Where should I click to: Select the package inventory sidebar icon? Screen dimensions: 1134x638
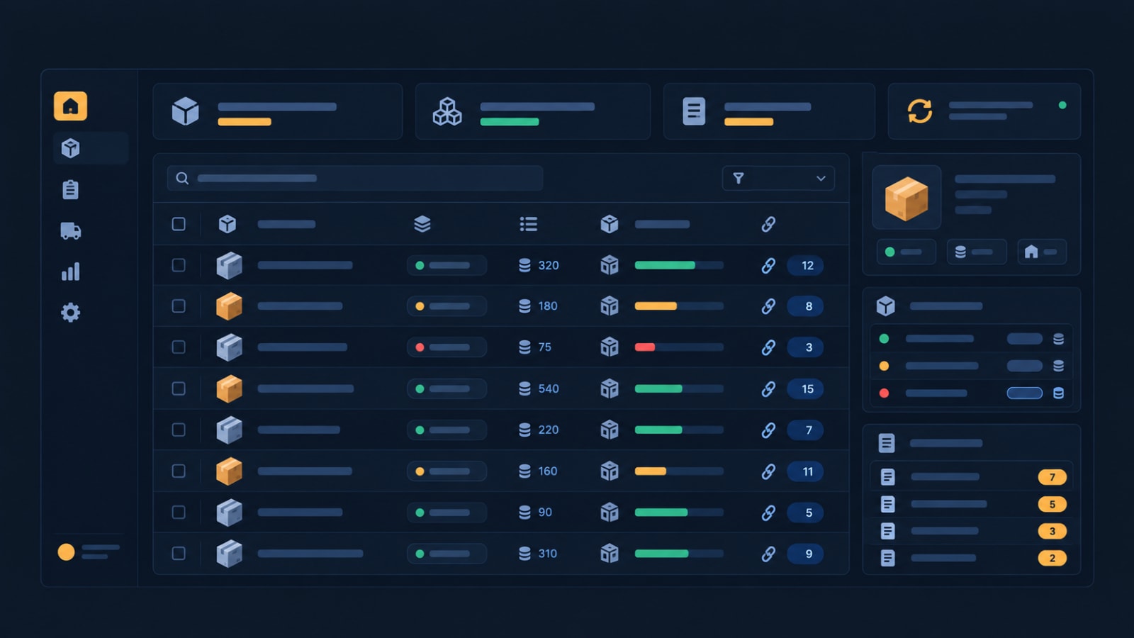click(x=70, y=148)
